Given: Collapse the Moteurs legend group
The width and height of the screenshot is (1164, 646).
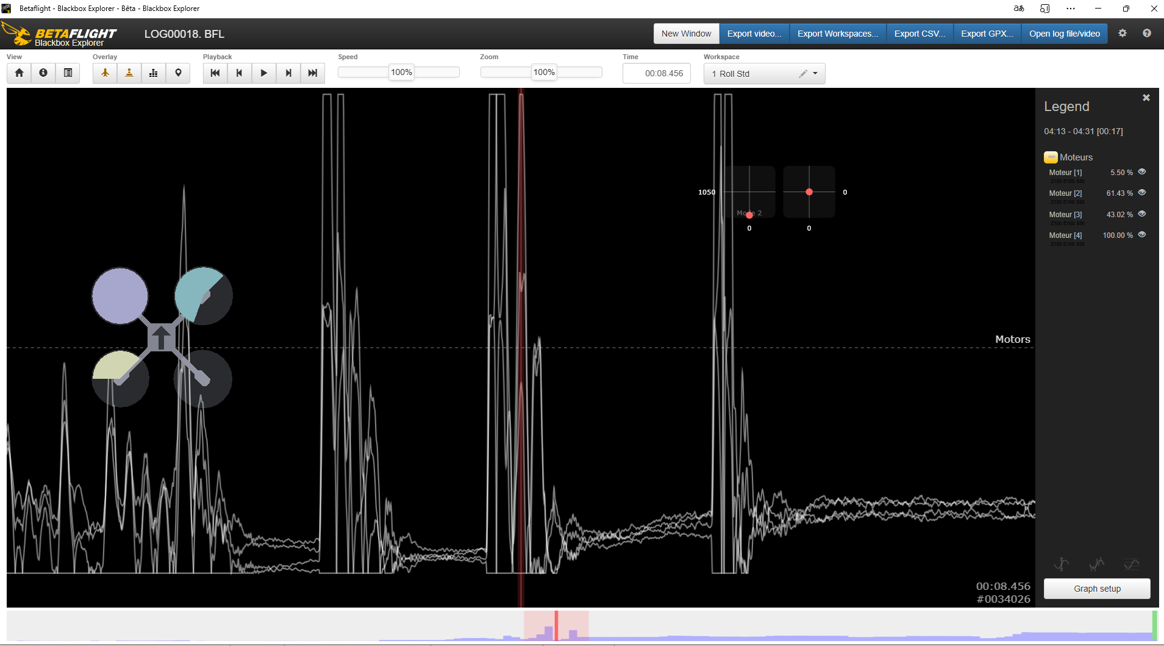Looking at the screenshot, I should pos(1051,157).
